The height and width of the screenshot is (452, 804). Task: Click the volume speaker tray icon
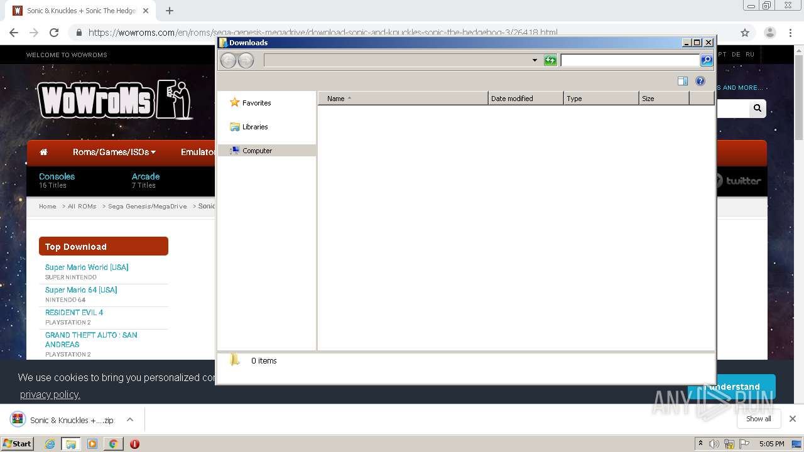[x=714, y=444]
